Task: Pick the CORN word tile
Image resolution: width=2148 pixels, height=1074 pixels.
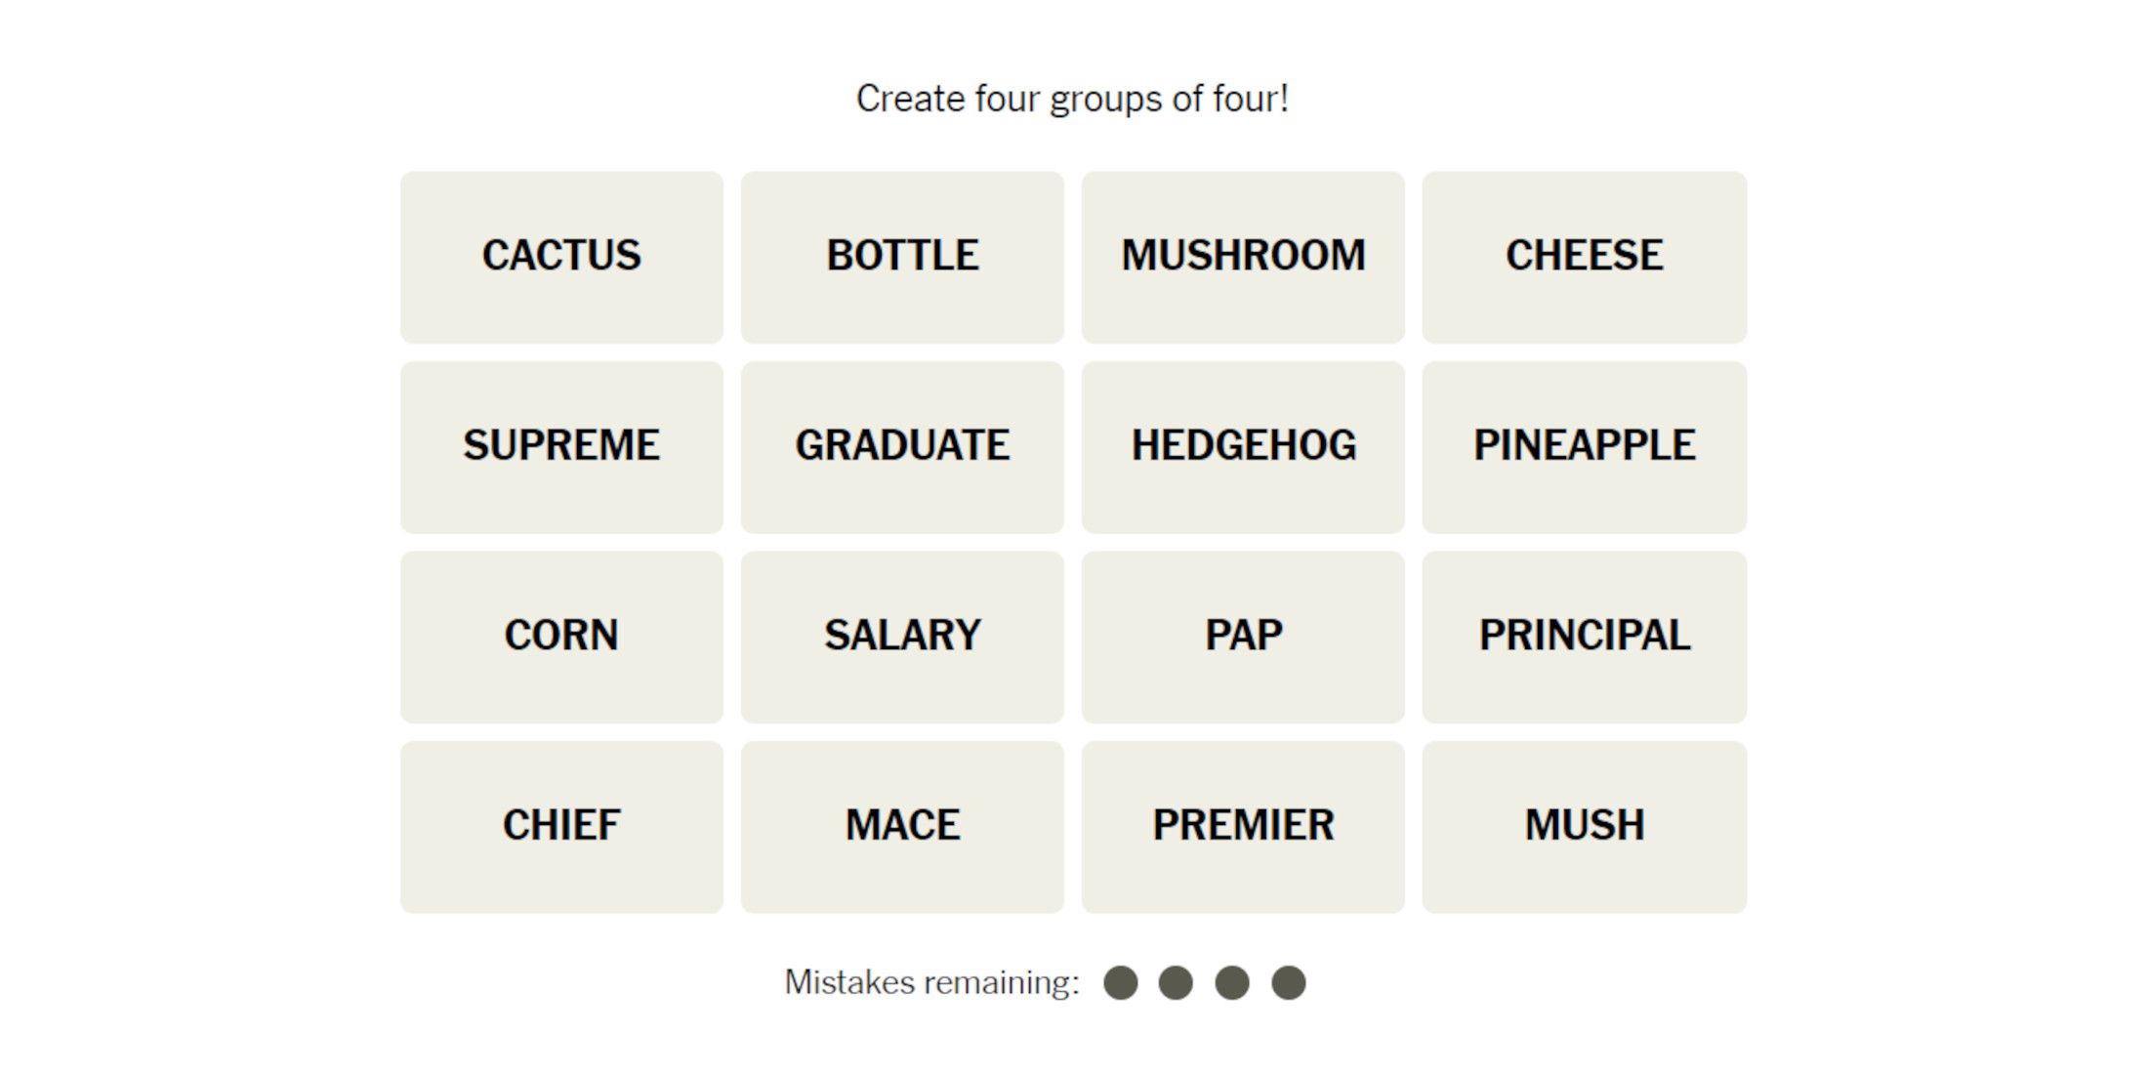Action: 561,637
